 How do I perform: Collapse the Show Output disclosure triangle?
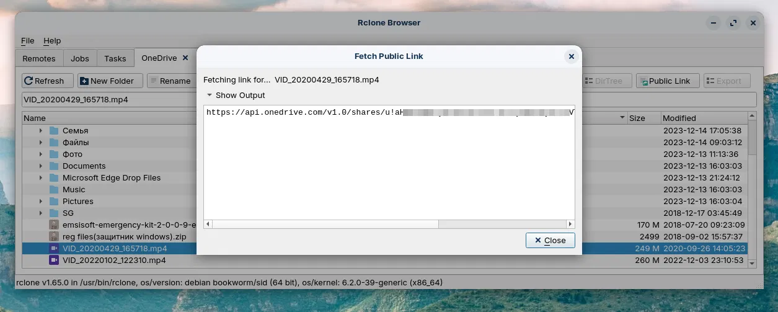pos(210,96)
